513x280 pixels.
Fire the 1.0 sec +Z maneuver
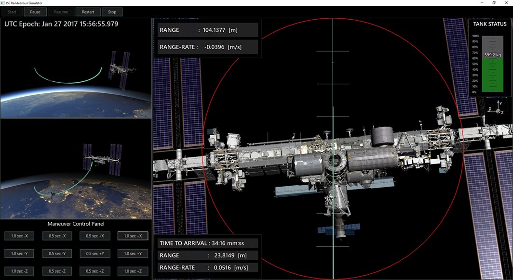point(133,271)
